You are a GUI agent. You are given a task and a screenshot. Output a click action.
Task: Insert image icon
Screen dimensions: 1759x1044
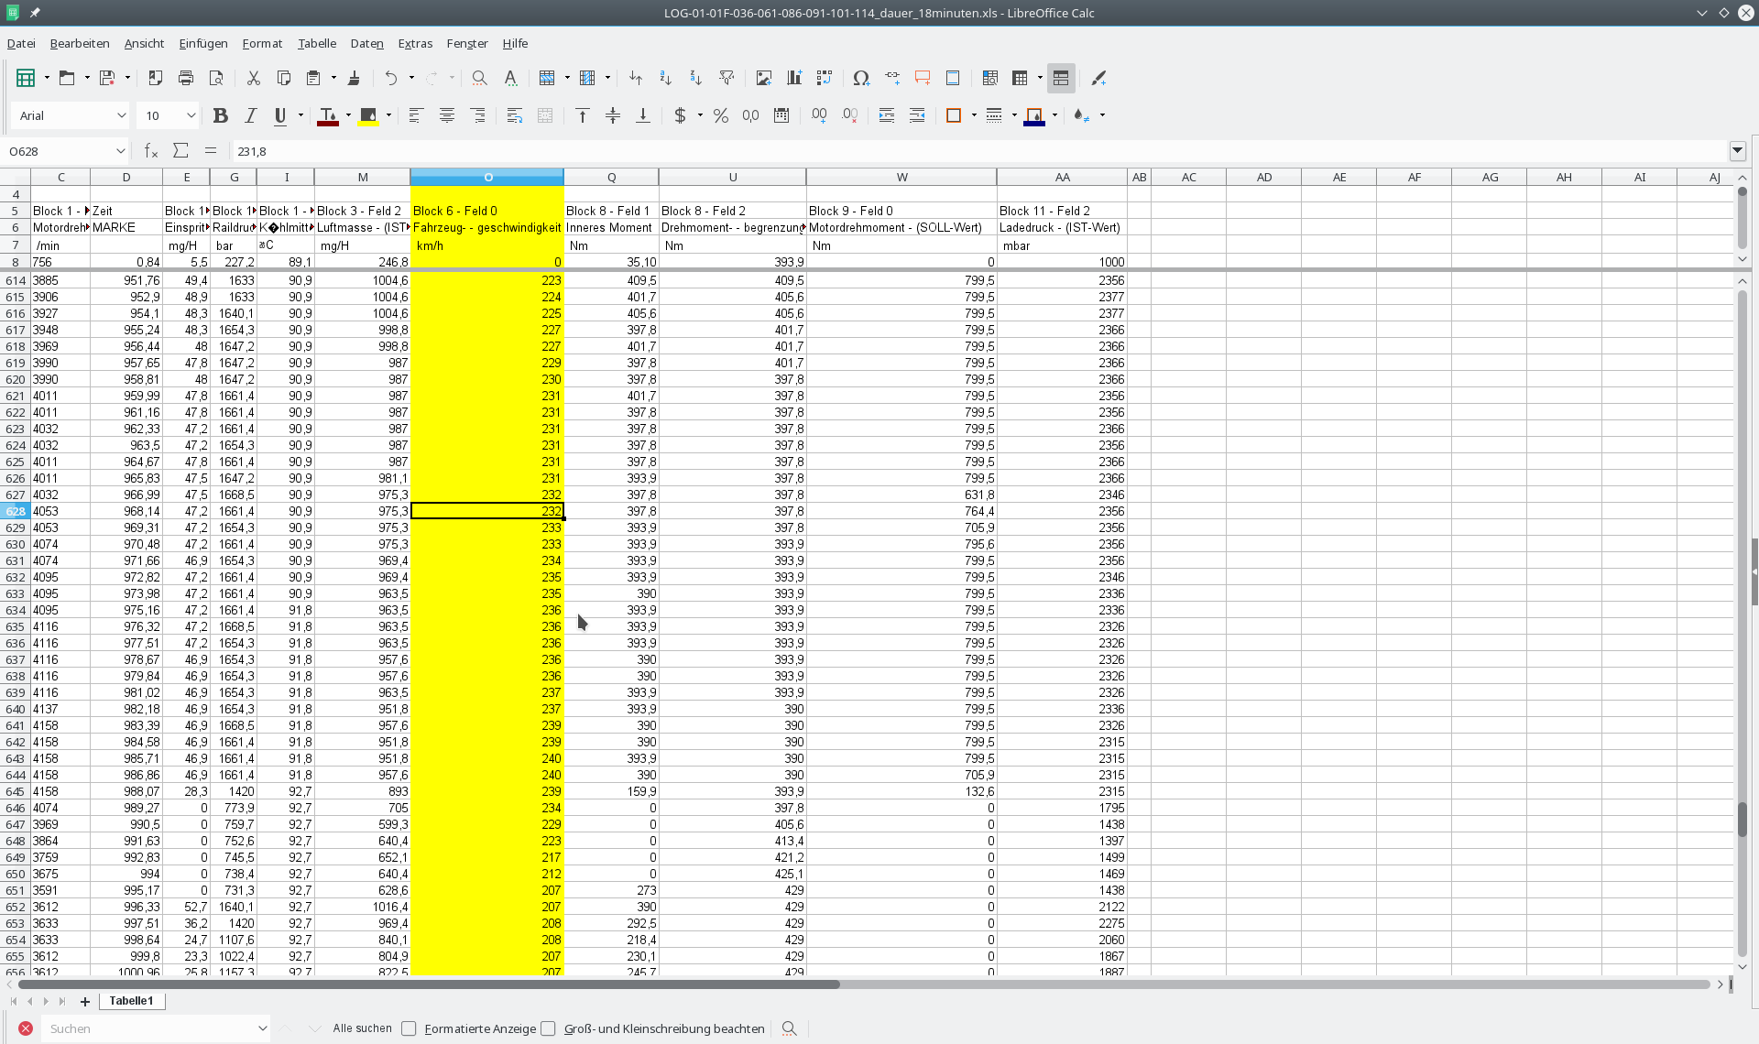pos(764,78)
